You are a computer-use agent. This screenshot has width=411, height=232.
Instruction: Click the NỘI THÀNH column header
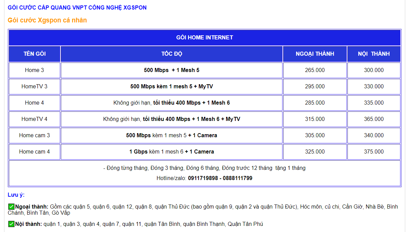click(374, 54)
